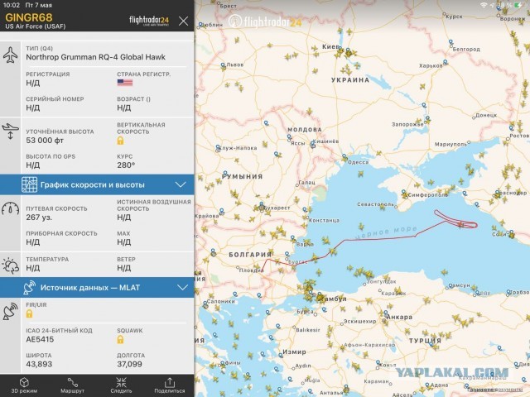Tap the Измир city label
Image resolution: width=530 pixels, height=397 pixels.
294,352
